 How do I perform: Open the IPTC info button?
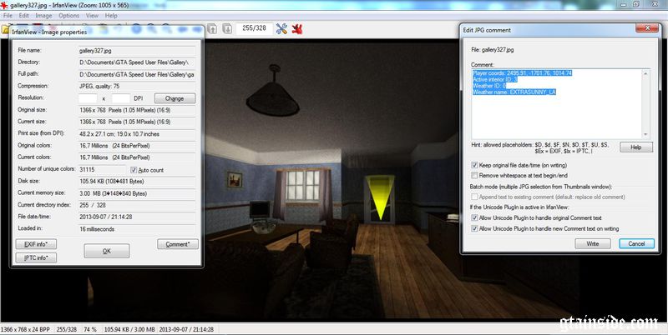(36, 257)
